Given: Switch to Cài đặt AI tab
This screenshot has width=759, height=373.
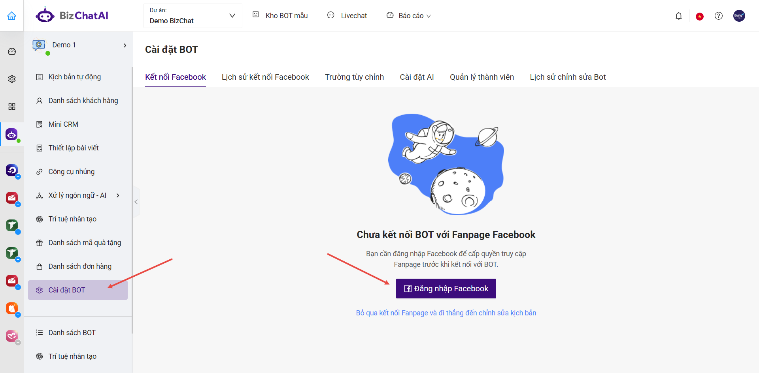Looking at the screenshot, I should click(417, 77).
